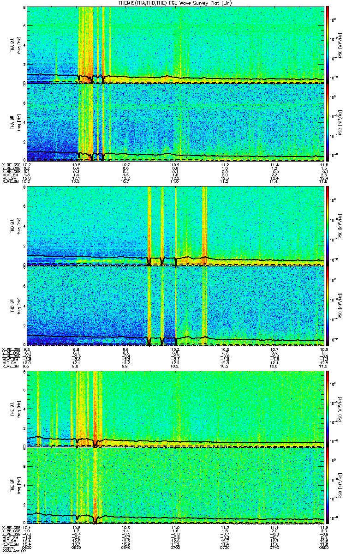Click the THEMIS FGL Wave Survey Plot title
The height and width of the screenshot is (554, 346).
click(175, 3)
